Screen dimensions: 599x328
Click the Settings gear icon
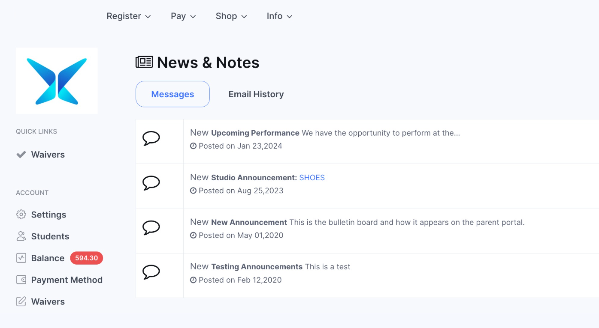[x=21, y=215]
